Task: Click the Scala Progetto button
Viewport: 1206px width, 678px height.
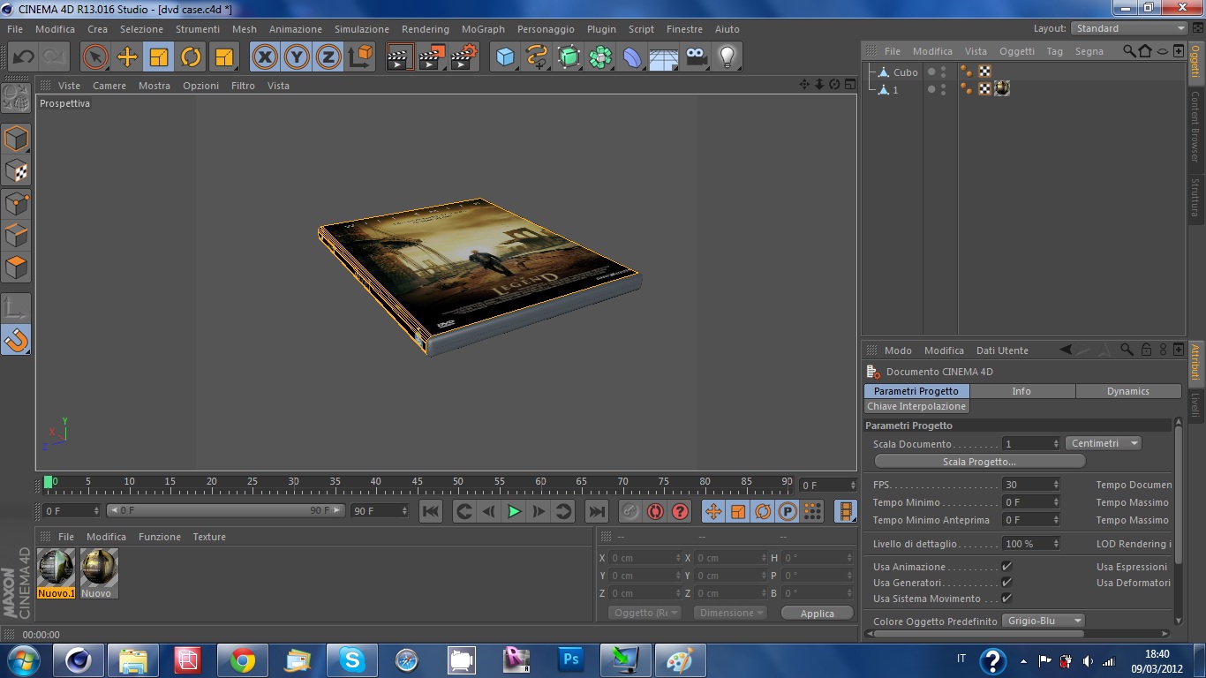Action: [x=979, y=462]
